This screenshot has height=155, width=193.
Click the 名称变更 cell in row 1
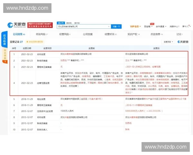point(41,54)
